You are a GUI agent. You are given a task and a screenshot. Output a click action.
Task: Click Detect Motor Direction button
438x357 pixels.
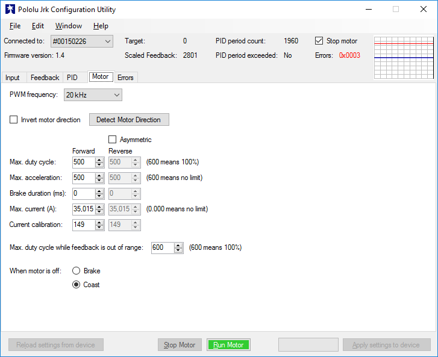coord(129,119)
